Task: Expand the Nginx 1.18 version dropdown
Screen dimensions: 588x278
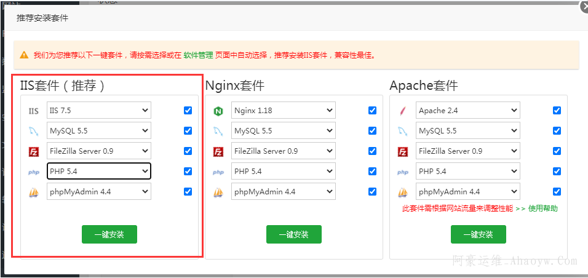Action: [283, 111]
